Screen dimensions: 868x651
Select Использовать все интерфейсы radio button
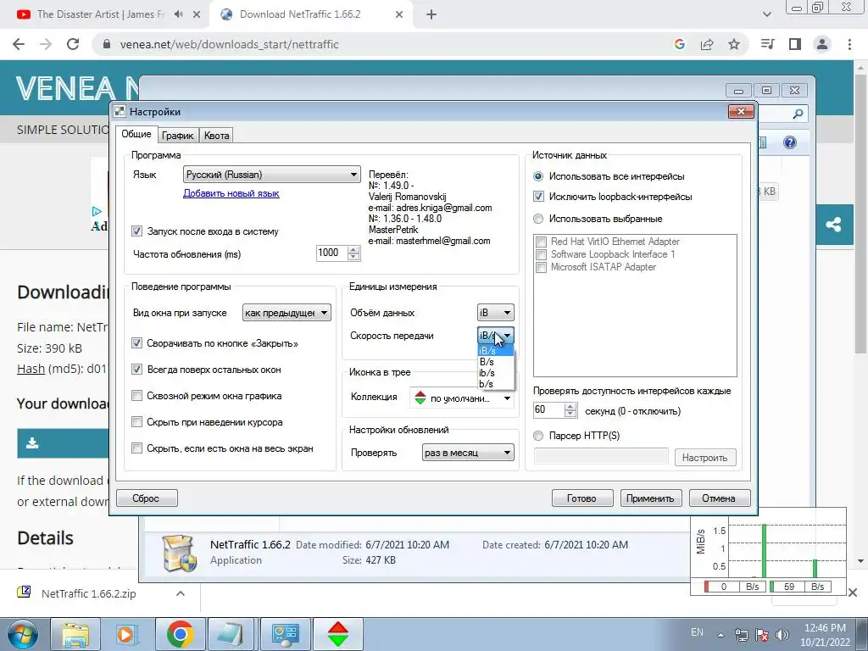click(x=538, y=176)
